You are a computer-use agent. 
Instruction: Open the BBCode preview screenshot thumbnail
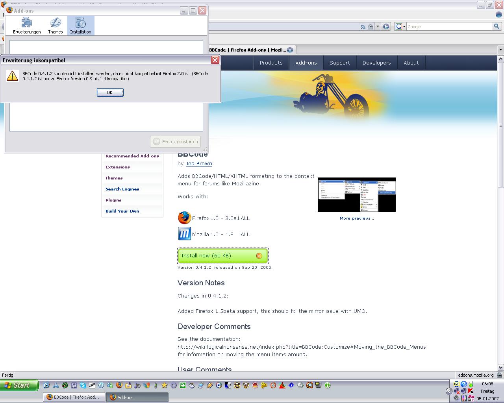click(x=357, y=194)
